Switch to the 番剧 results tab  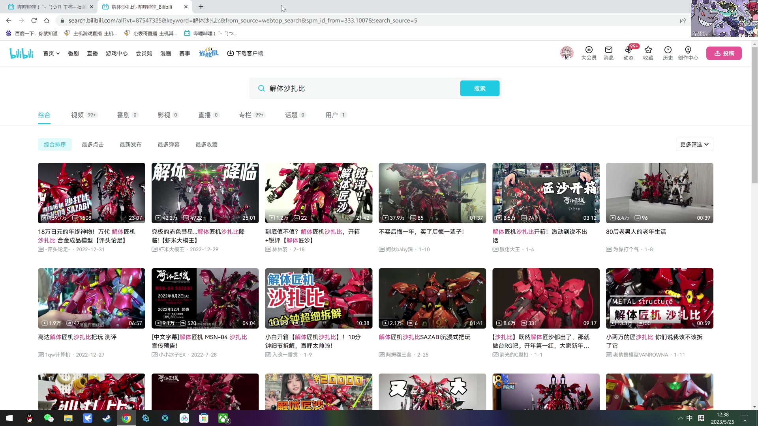(x=128, y=115)
